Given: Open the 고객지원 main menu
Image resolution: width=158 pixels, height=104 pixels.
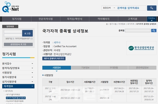Looking at the screenshot, I should pyautogui.click(x=132, y=19).
